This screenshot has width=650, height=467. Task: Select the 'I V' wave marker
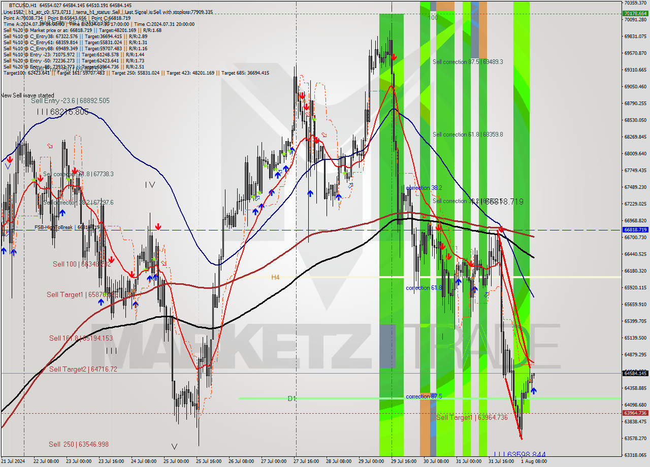coord(150,185)
